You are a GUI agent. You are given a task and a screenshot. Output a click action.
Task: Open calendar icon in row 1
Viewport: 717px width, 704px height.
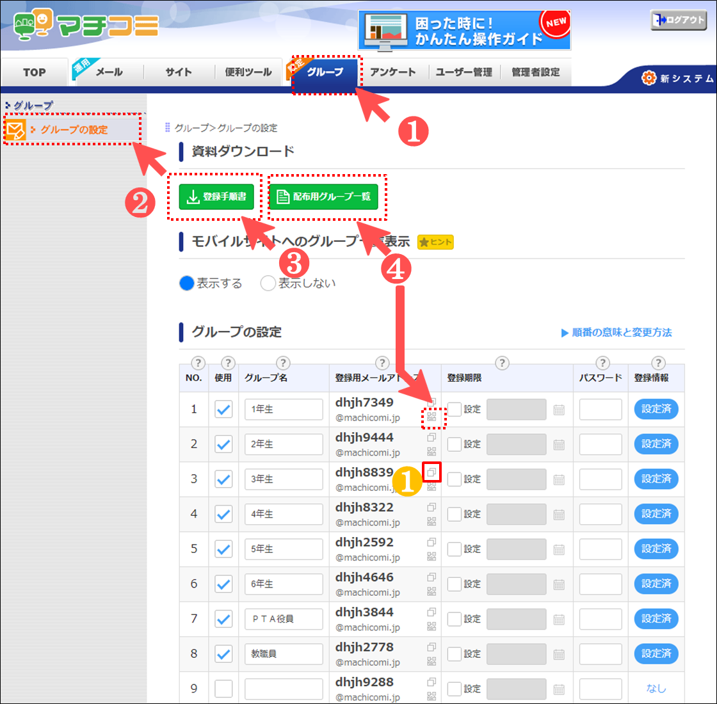[x=559, y=410]
